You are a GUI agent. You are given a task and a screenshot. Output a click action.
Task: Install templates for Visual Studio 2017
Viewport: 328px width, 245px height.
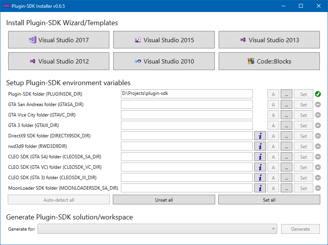click(59, 40)
